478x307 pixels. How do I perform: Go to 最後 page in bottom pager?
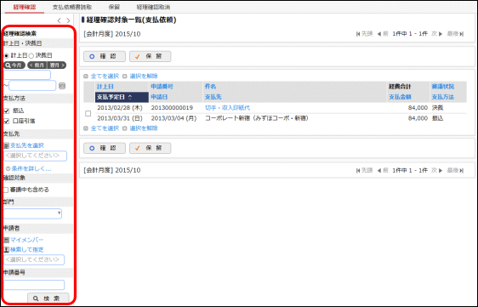click(x=455, y=170)
